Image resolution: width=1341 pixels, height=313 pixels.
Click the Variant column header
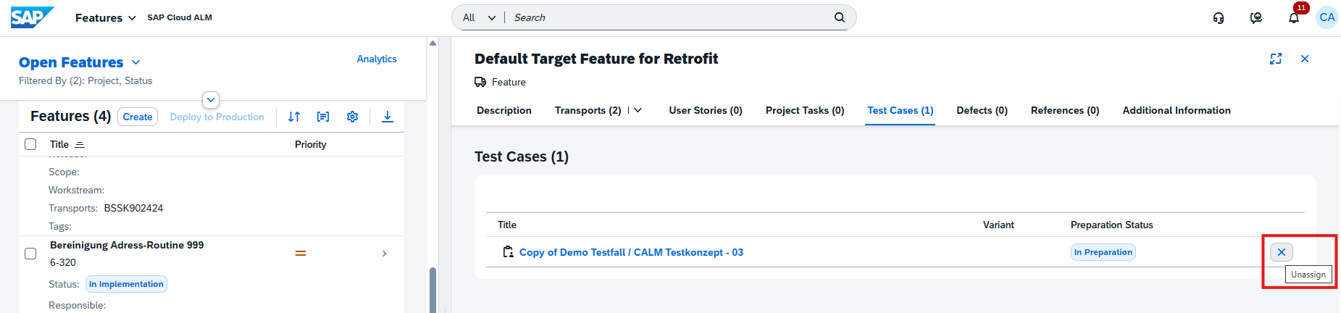click(x=998, y=225)
